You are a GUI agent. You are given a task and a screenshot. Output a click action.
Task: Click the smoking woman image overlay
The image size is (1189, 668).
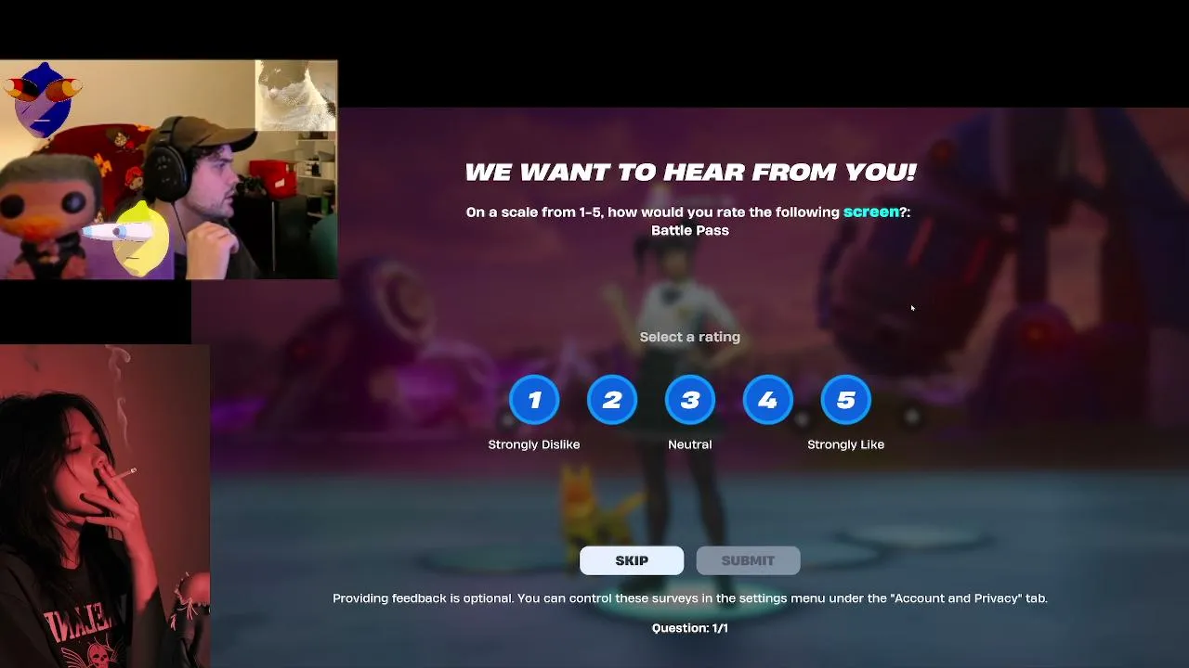coord(105,507)
